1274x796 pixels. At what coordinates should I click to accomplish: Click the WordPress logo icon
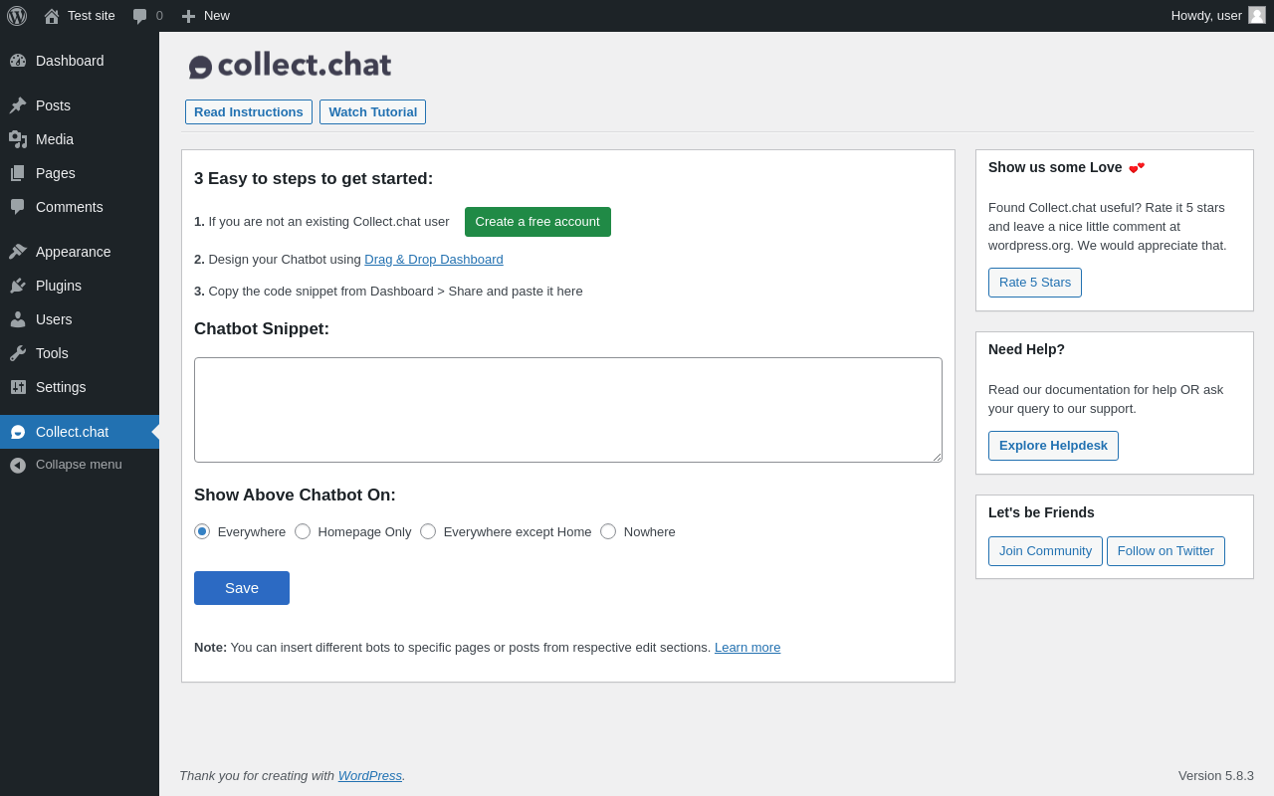[17, 16]
